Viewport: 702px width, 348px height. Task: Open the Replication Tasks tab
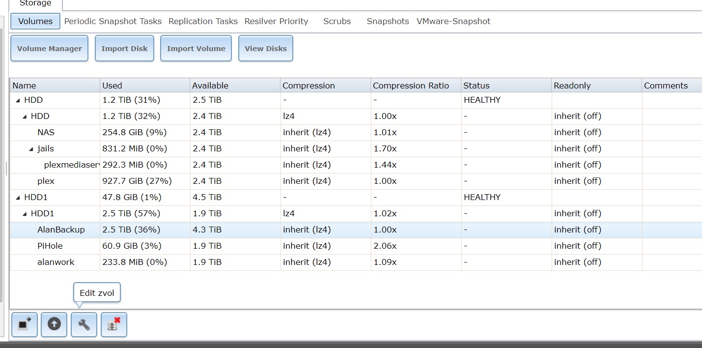(203, 21)
